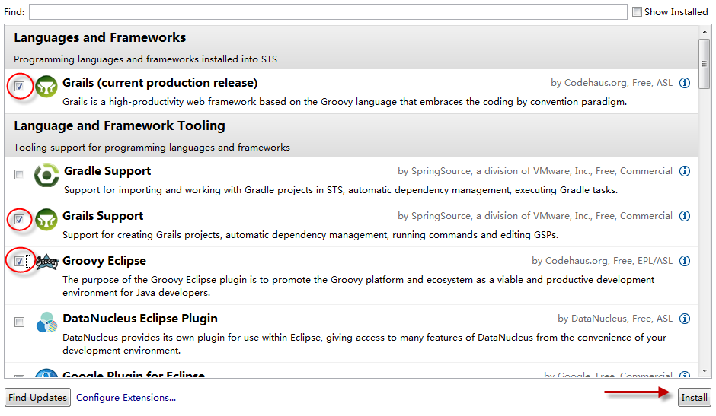
Task: Show info icon for Gradle Support
Action: [x=685, y=171]
